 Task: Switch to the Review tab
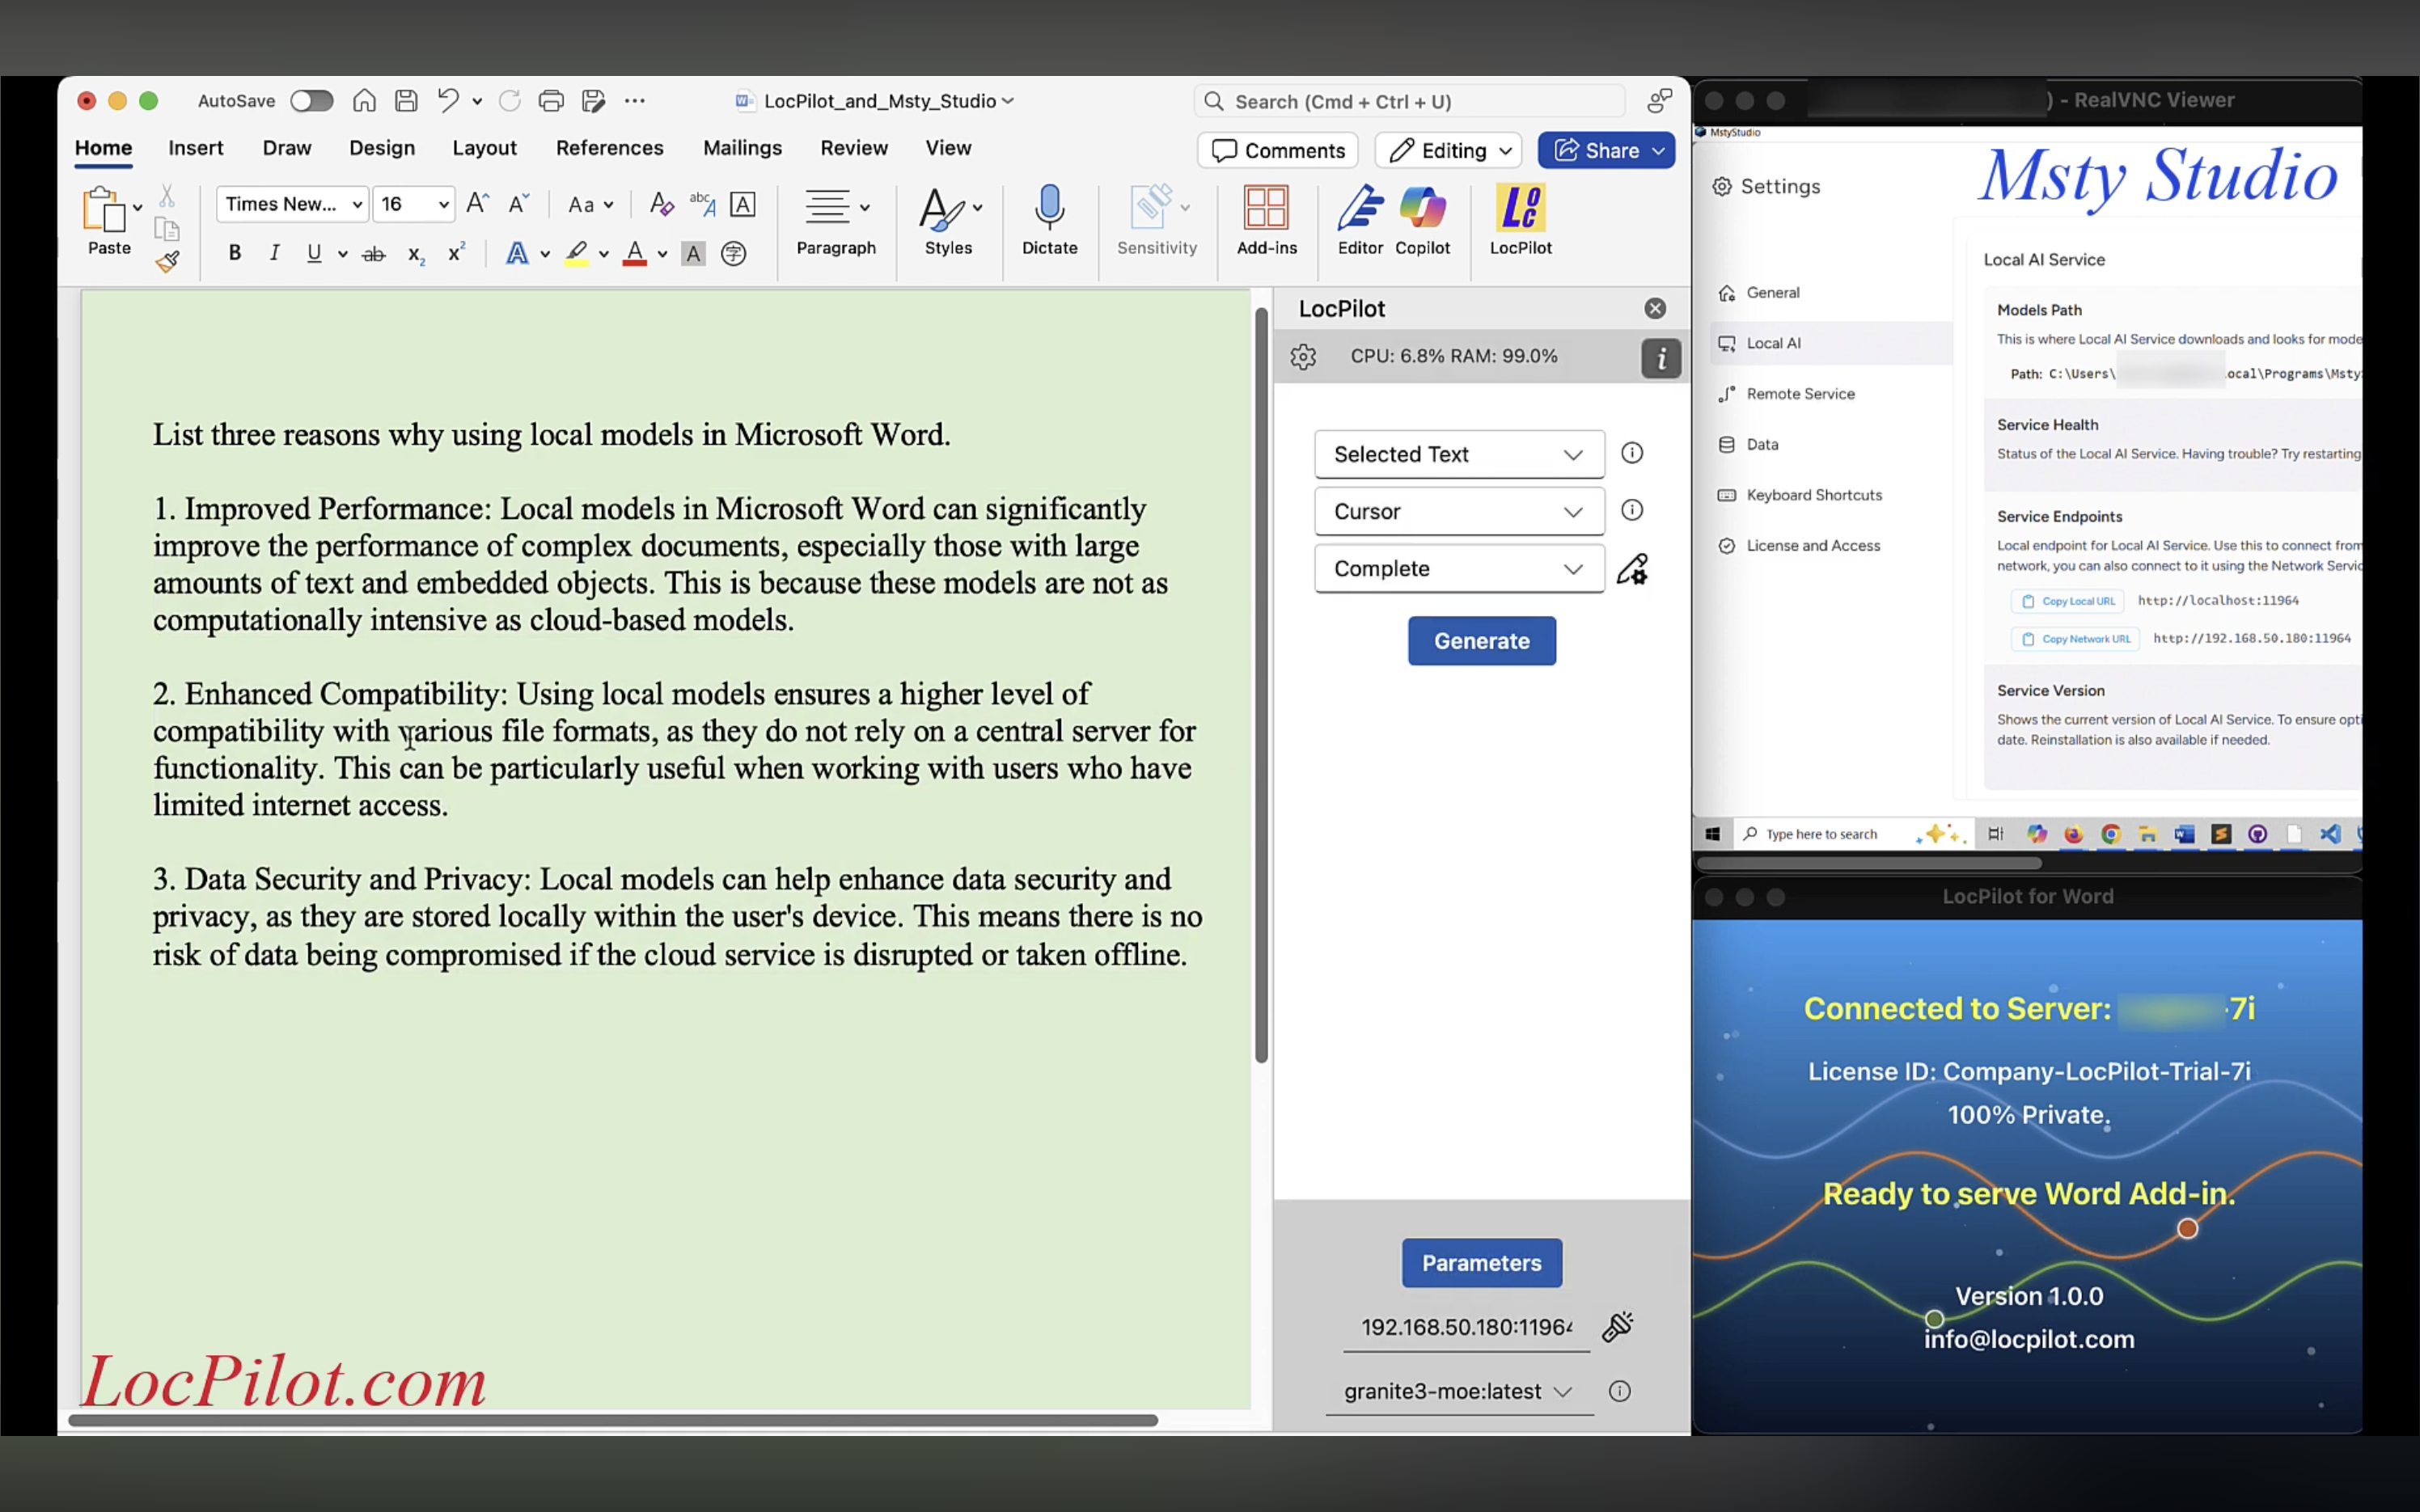(854, 147)
